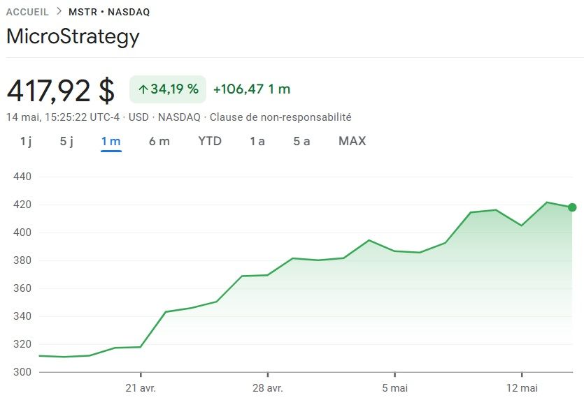Click the green endpoint dot on chart
Screen dimensions: 584x407
[572, 207]
